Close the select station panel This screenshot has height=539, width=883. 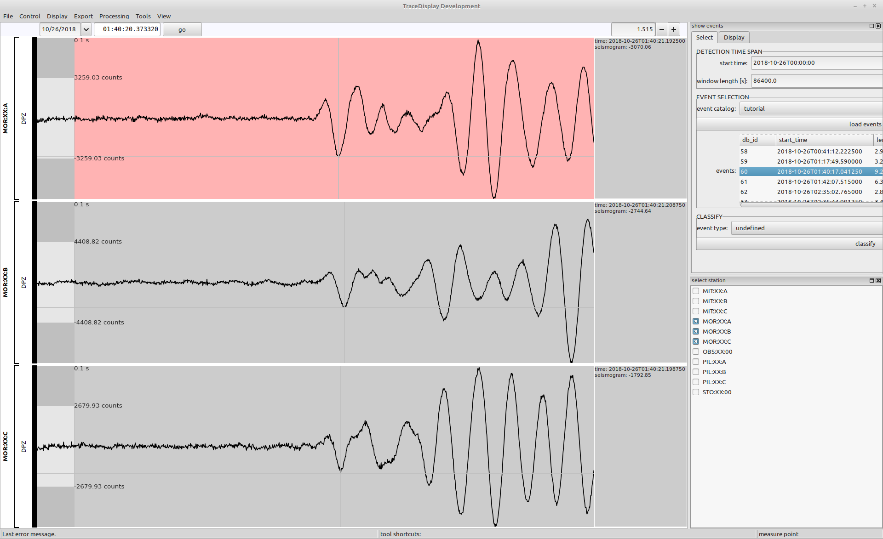click(x=878, y=281)
